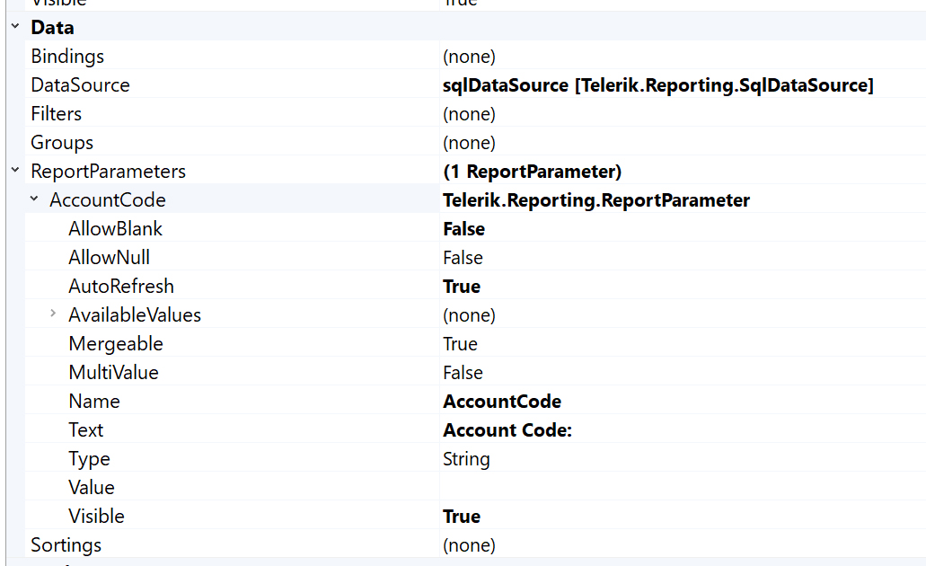
Task: Select the Filters property row
Action: point(57,114)
